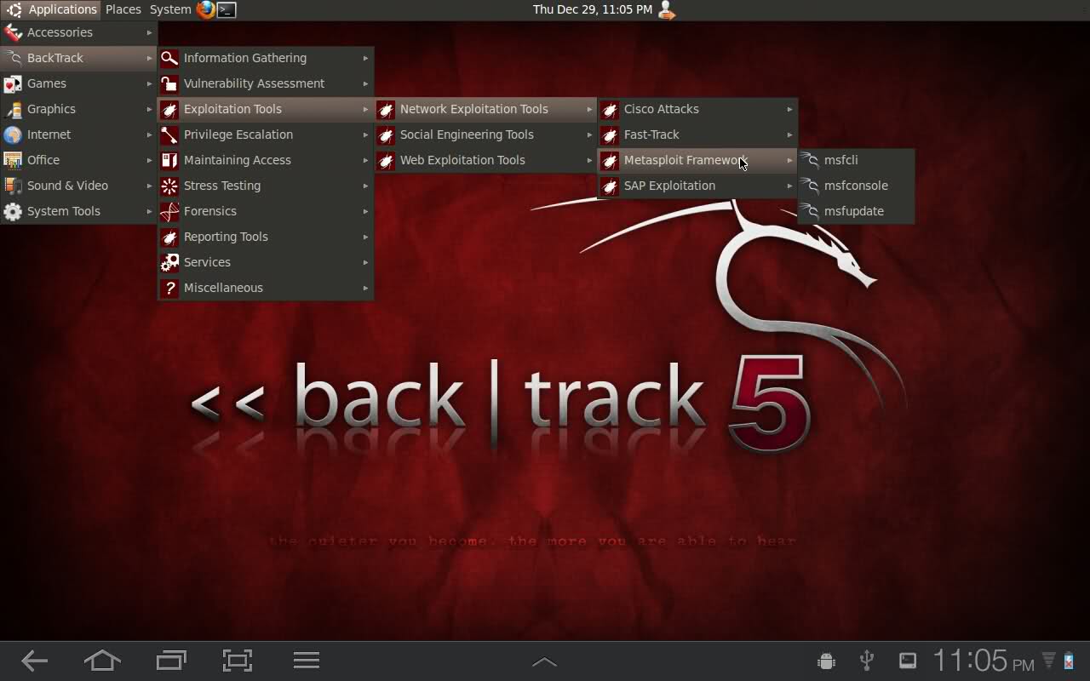Viewport: 1090px width, 681px height.
Task: Expand arrow beside SAP Exploitation
Action: coord(789,186)
